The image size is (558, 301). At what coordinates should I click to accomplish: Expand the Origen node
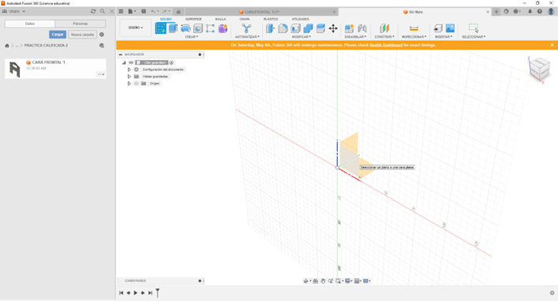point(129,84)
